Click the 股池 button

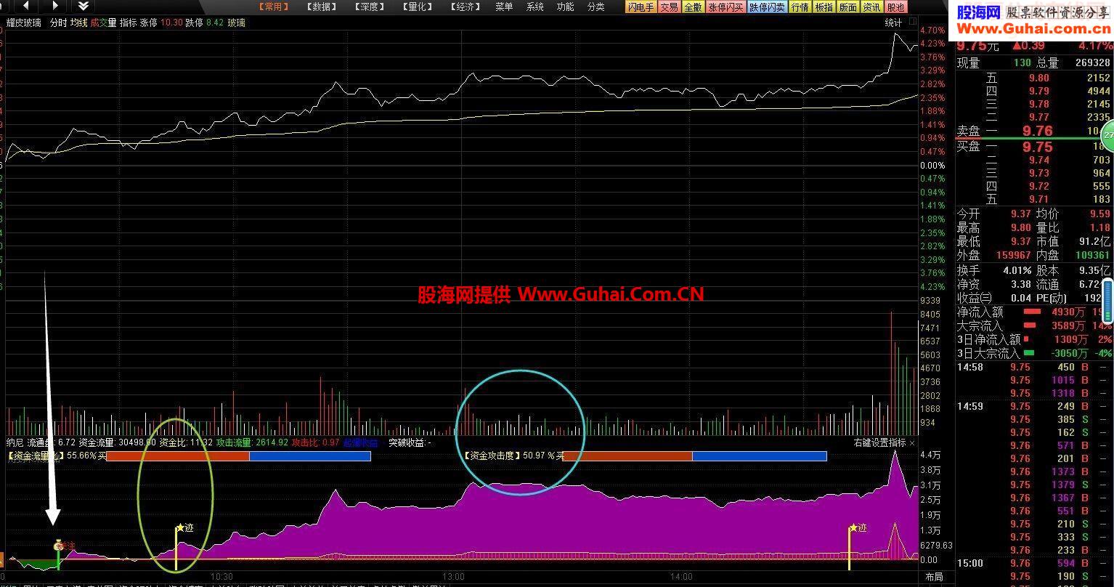895,7
